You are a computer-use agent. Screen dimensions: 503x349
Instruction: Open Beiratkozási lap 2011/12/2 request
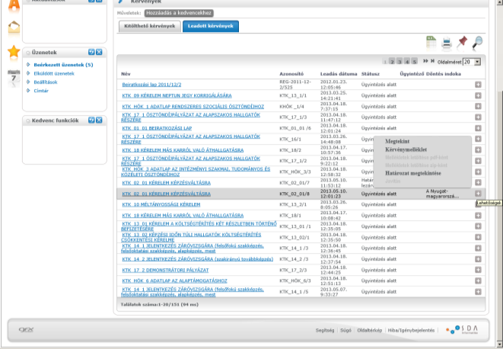[151, 85]
